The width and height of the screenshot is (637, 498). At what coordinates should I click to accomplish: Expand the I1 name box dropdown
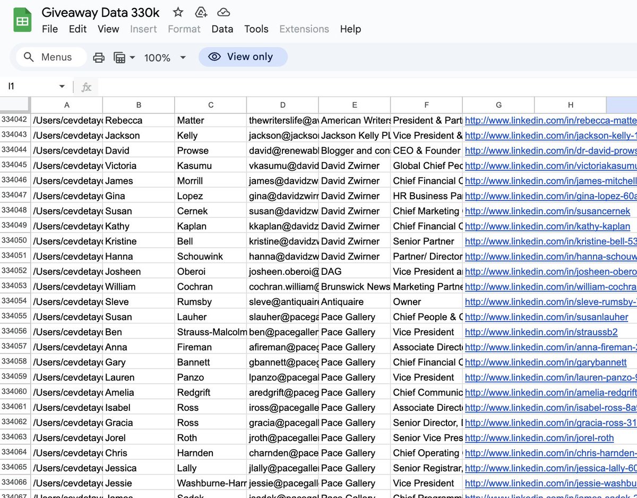[x=62, y=87]
